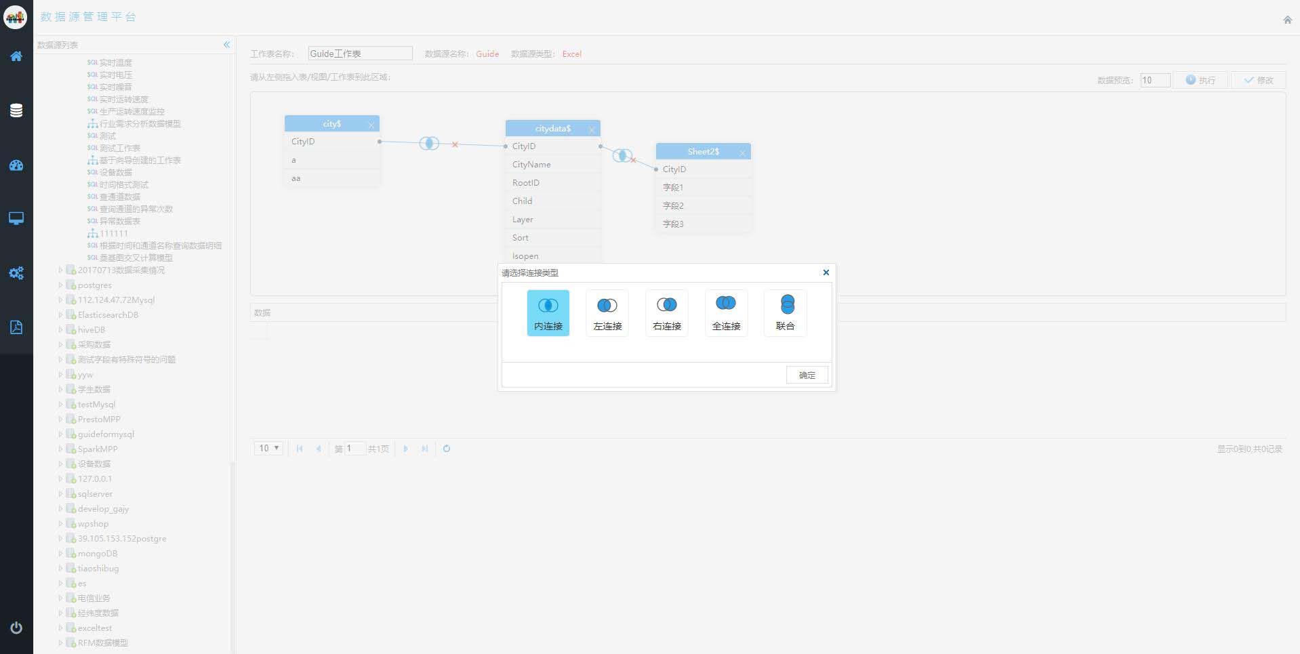Click the city$ table header

332,124
